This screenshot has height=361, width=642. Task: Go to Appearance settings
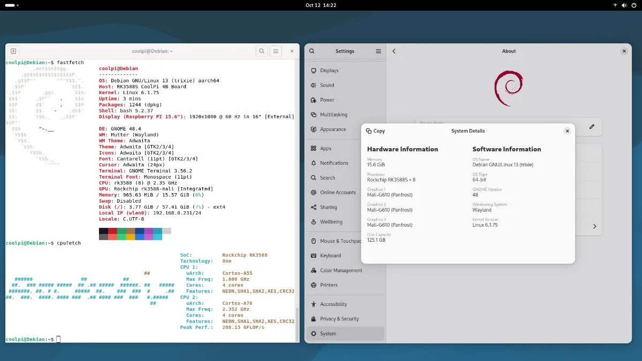[x=333, y=129]
